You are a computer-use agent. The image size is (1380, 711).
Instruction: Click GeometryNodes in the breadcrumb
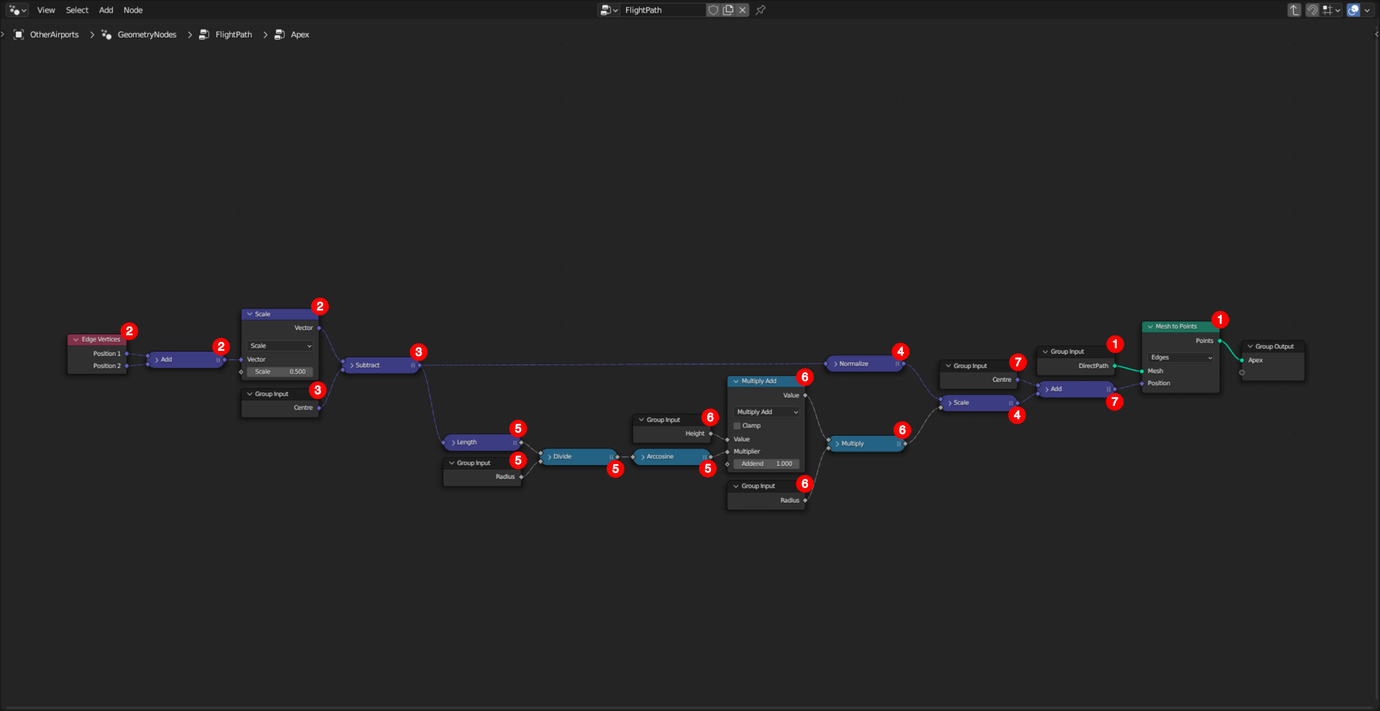coord(147,34)
